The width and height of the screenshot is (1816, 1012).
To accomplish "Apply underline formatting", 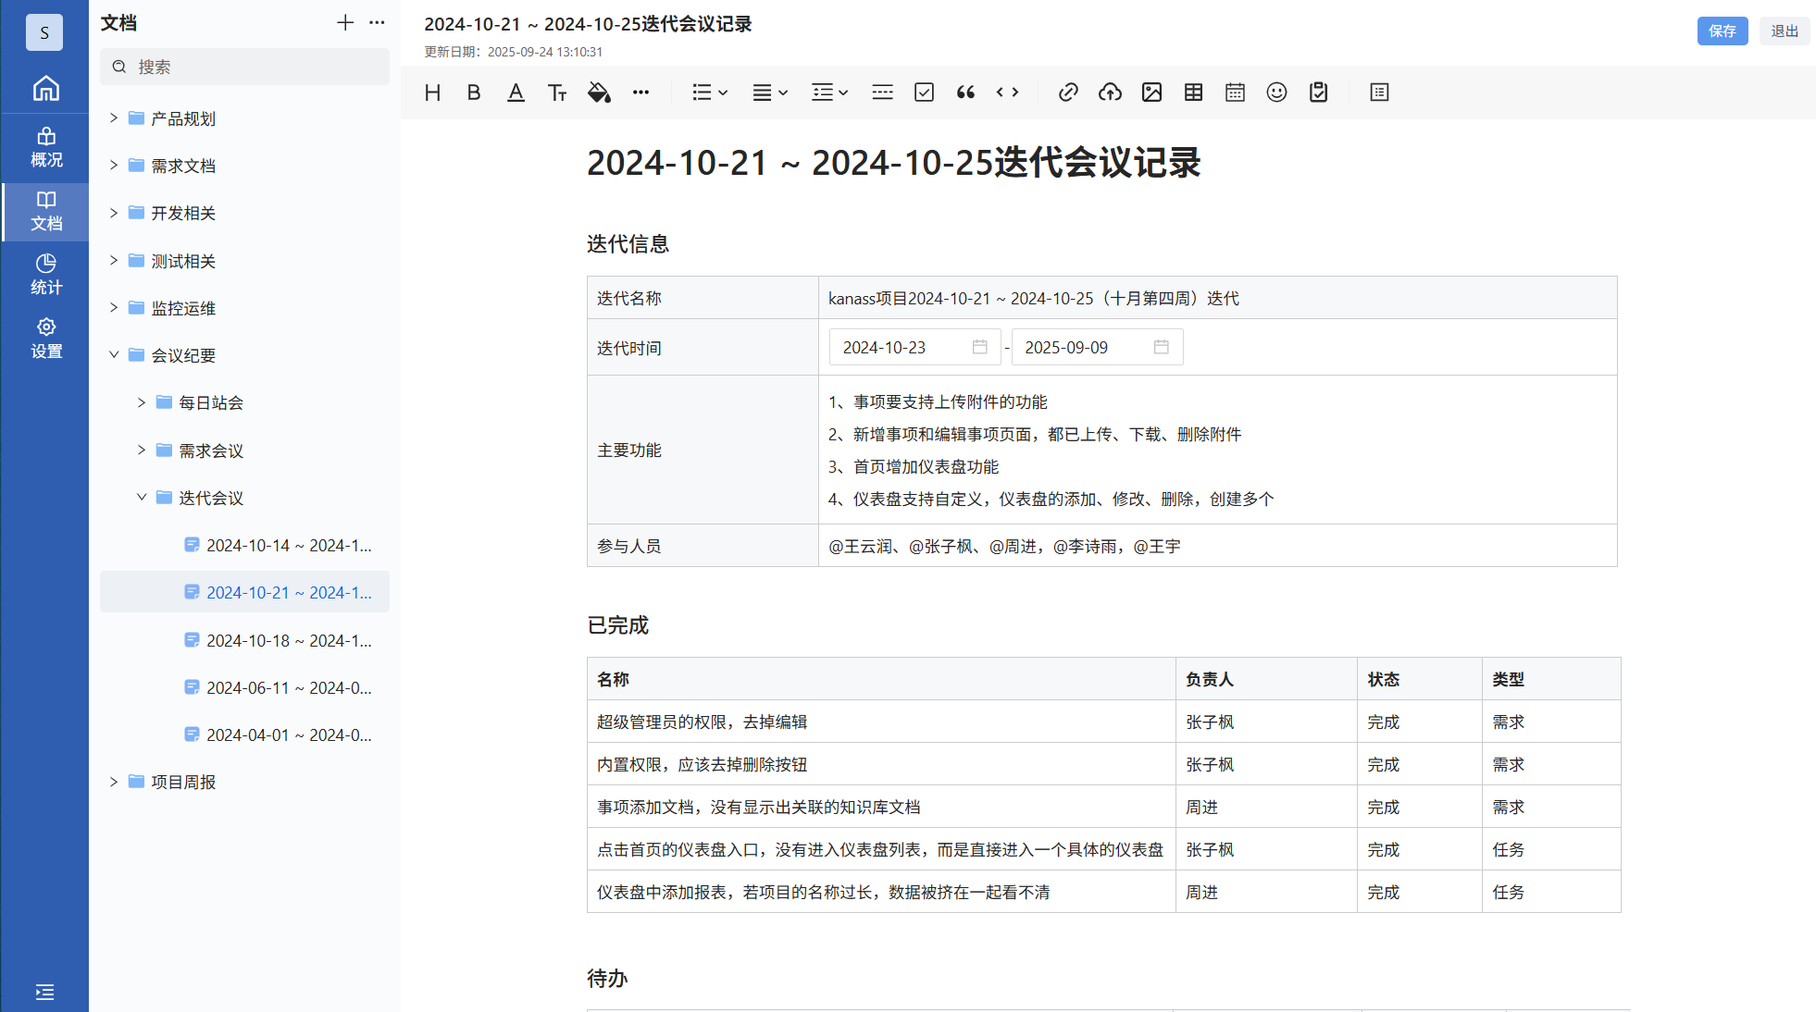I will [x=515, y=92].
